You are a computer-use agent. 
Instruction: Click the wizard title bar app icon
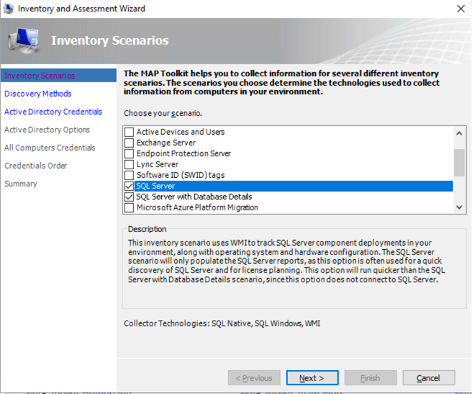coord(9,9)
